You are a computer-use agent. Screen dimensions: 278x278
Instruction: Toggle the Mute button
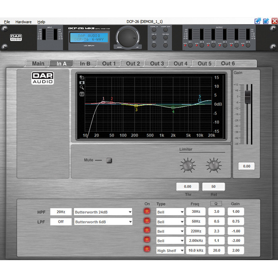109,160
